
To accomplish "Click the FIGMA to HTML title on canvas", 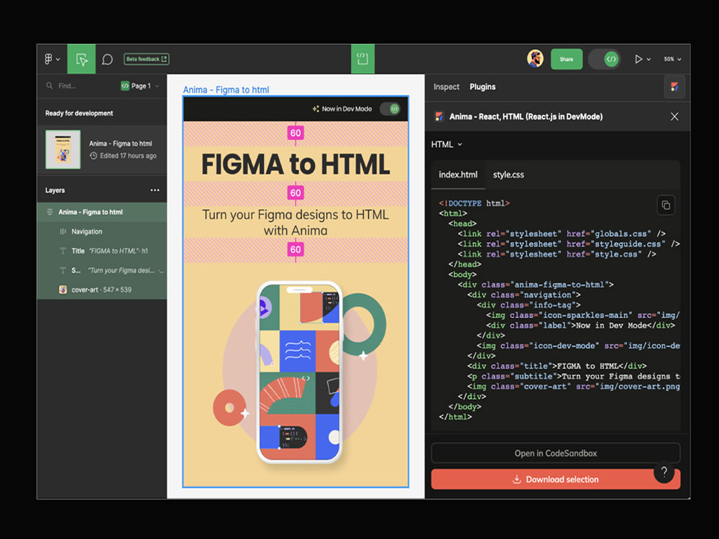I will point(296,164).
